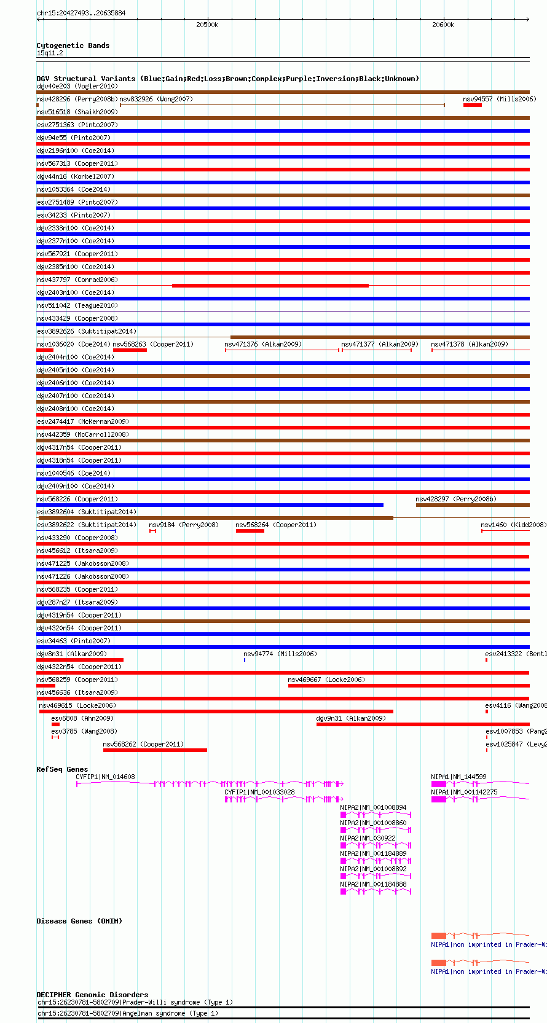Click the dgv44n16 (Korbel2007) label

point(75,176)
